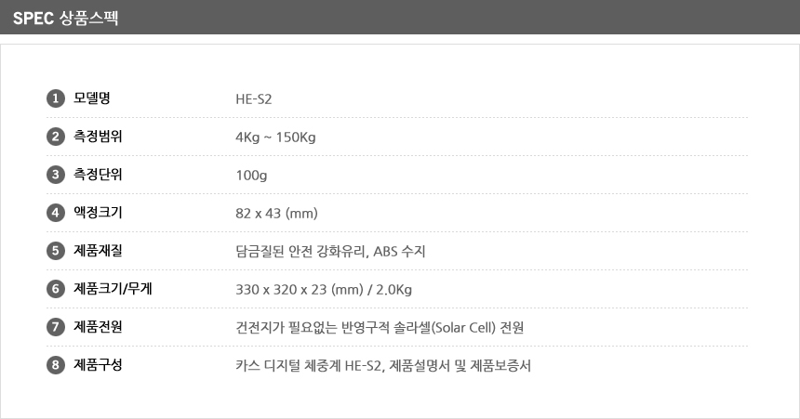This screenshot has height=419, width=800.
Task: Click the number 1 circle icon
Action: tap(55, 98)
